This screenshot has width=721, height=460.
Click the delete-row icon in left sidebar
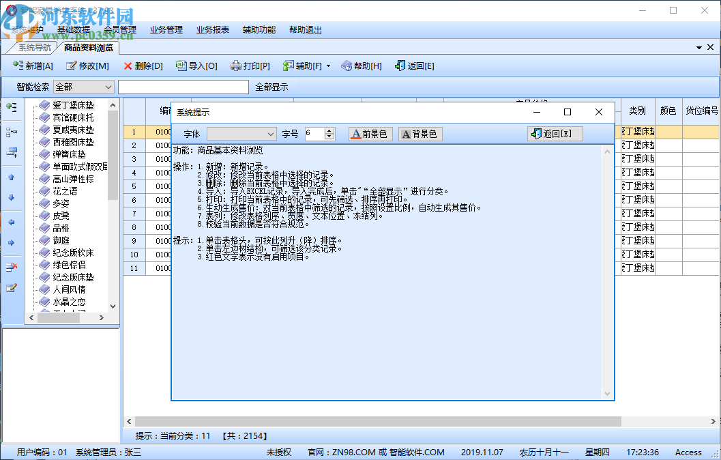click(x=11, y=266)
